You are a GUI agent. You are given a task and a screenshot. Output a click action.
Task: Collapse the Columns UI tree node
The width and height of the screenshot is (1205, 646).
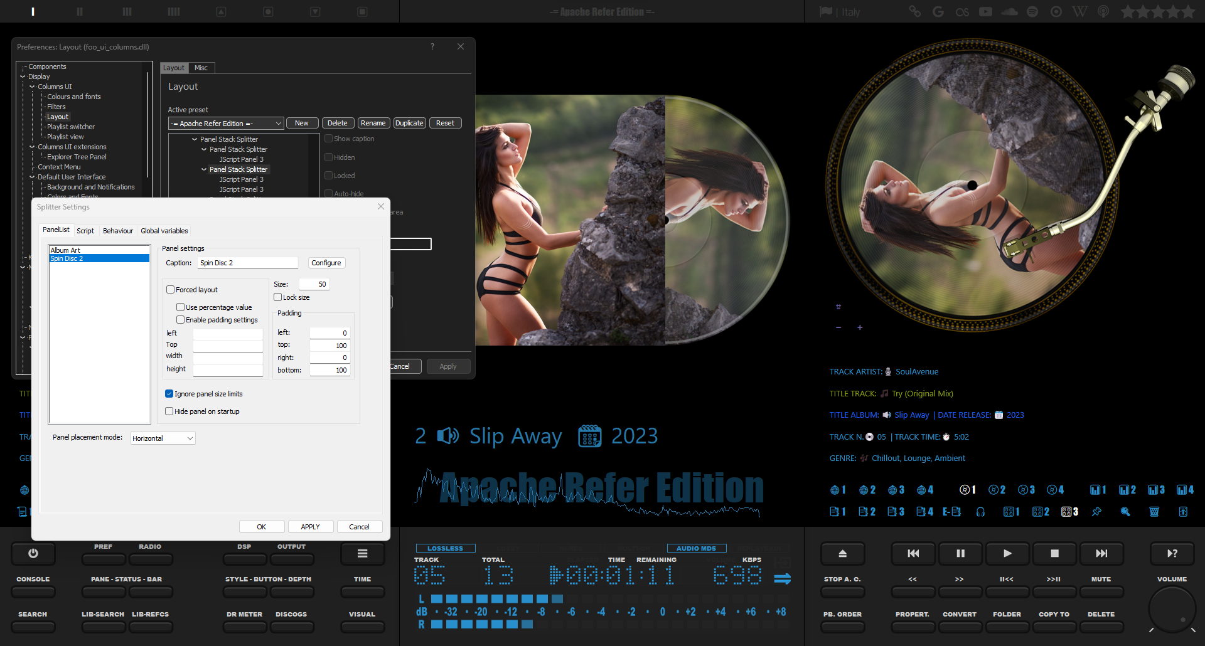[32, 87]
